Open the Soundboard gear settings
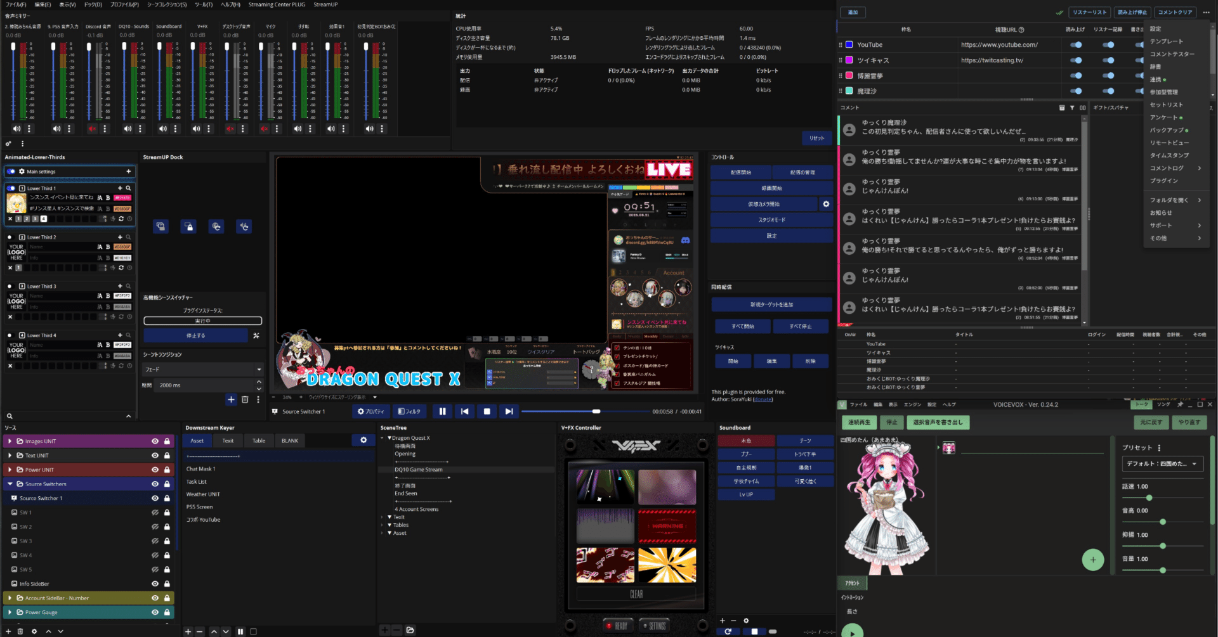The image size is (1218, 637). (x=746, y=621)
